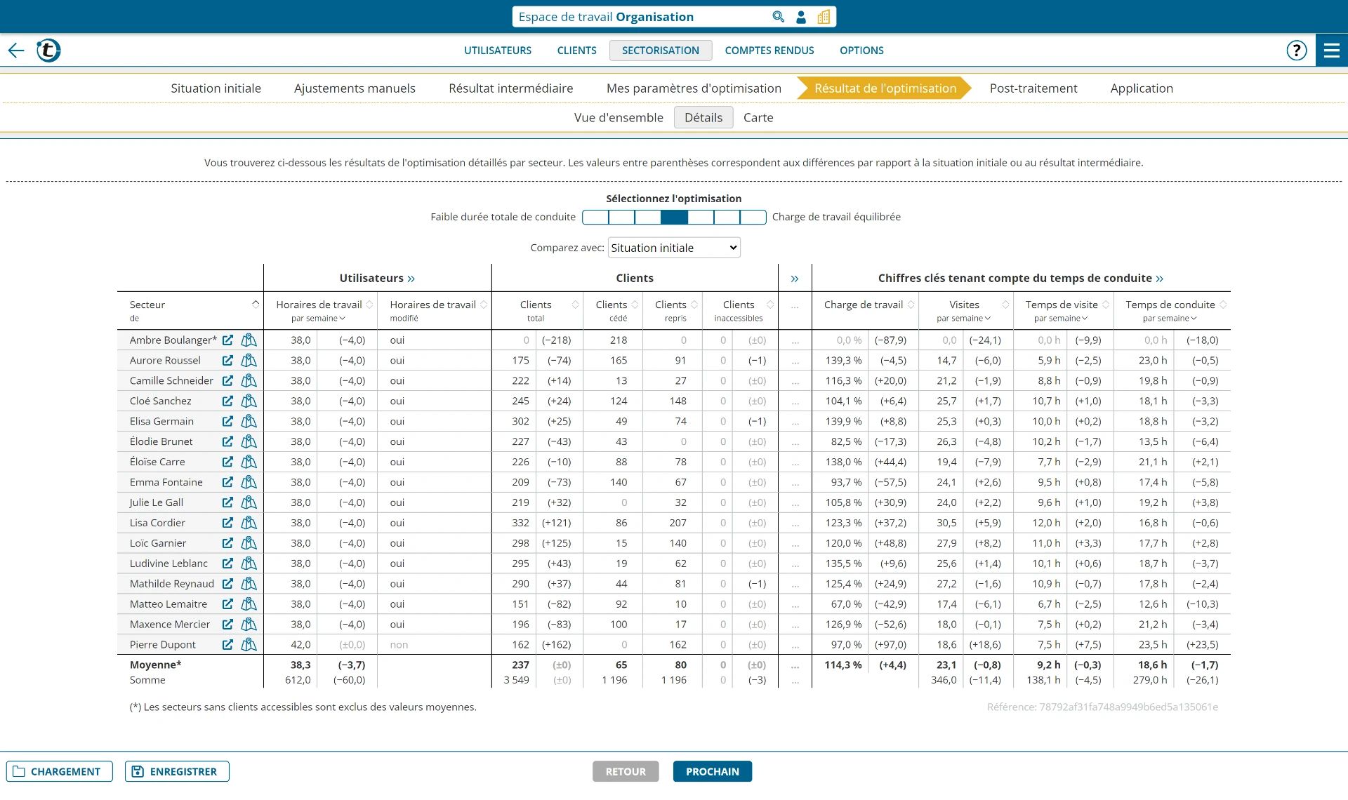Open Cloé Sanchez sector edit icon

point(227,401)
